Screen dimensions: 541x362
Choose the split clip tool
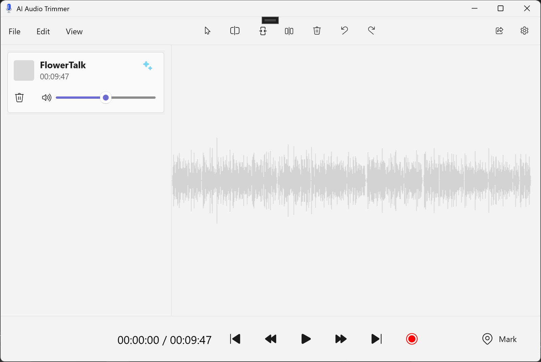pyautogui.click(x=235, y=31)
